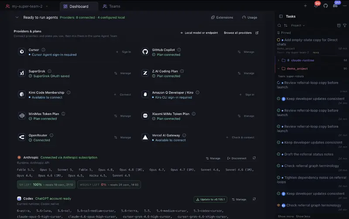This screenshot has width=349, height=219.
Task: Click the SuperGrok provider logo
Action: [22, 73]
